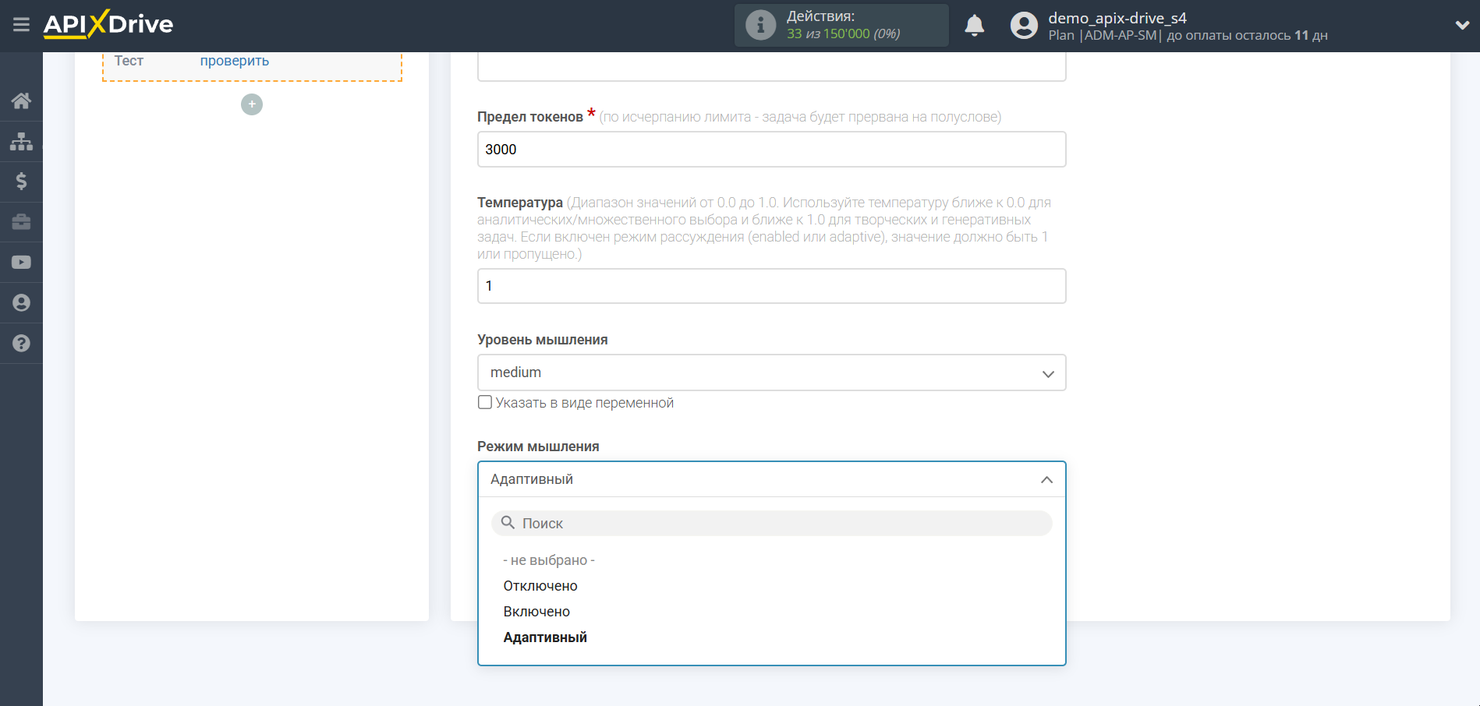Select 'Отключено' option in list
This screenshot has width=1480, height=706.
540,586
